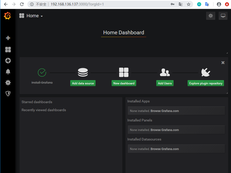231x173 pixels.
Task: Click the Grafana logo in sidebar
Action: 7,16
